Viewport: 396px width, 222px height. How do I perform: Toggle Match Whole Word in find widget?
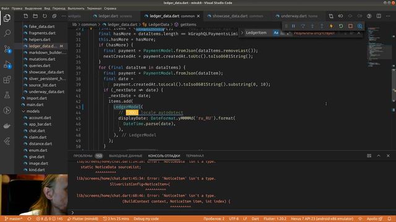(282, 33)
